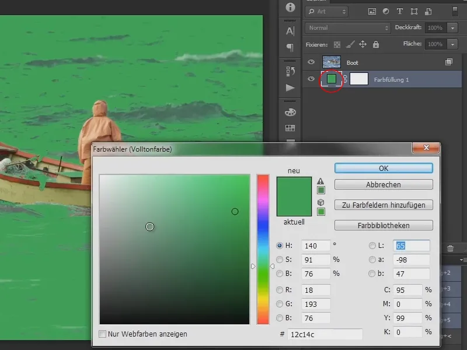Lock transparent pixels icon
Screen dimensions: 467x350
point(337,45)
